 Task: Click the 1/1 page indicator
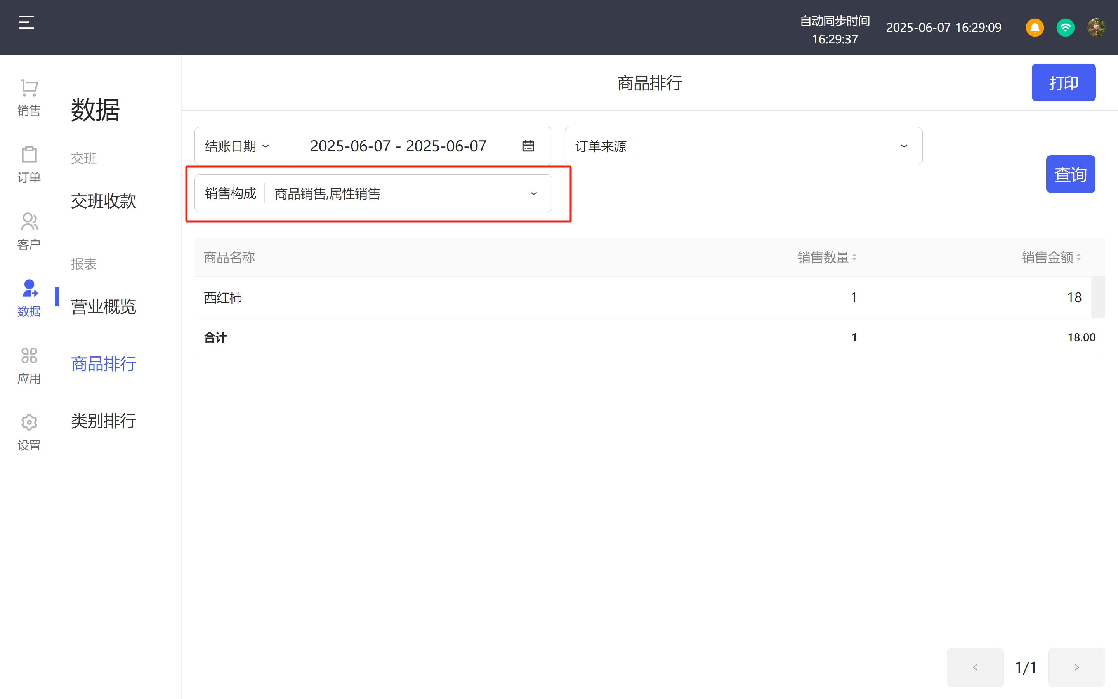click(1026, 668)
